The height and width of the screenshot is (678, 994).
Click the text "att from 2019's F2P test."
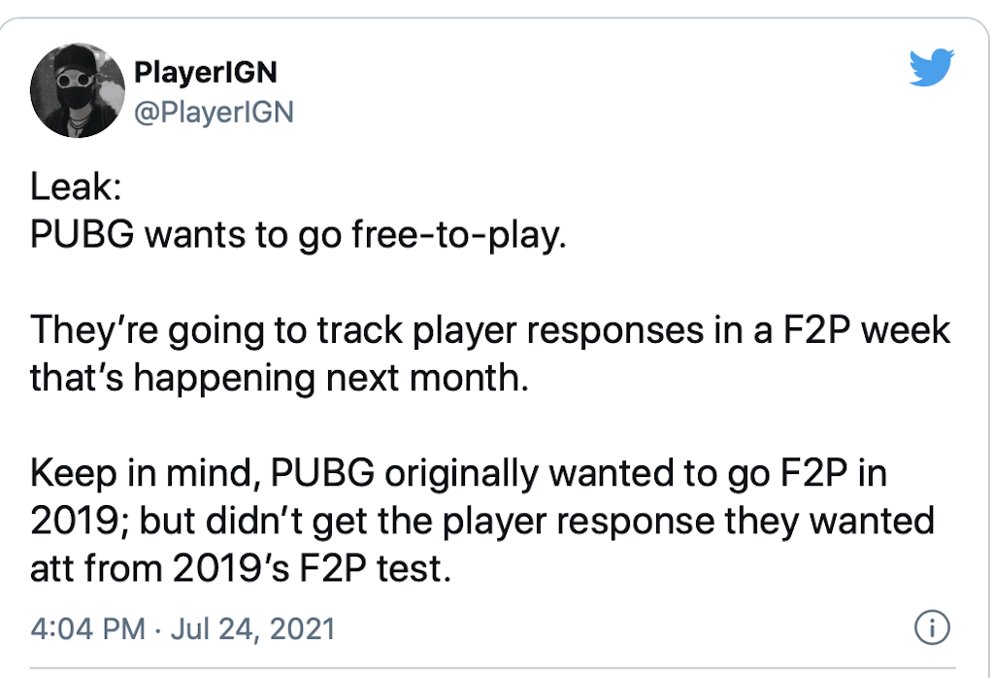[242, 566]
